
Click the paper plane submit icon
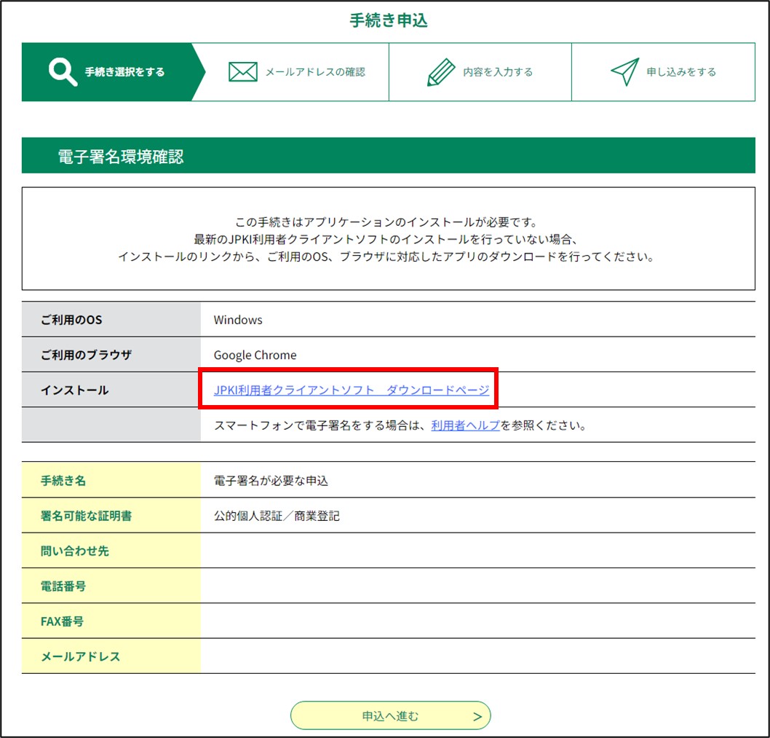click(624, 72)
